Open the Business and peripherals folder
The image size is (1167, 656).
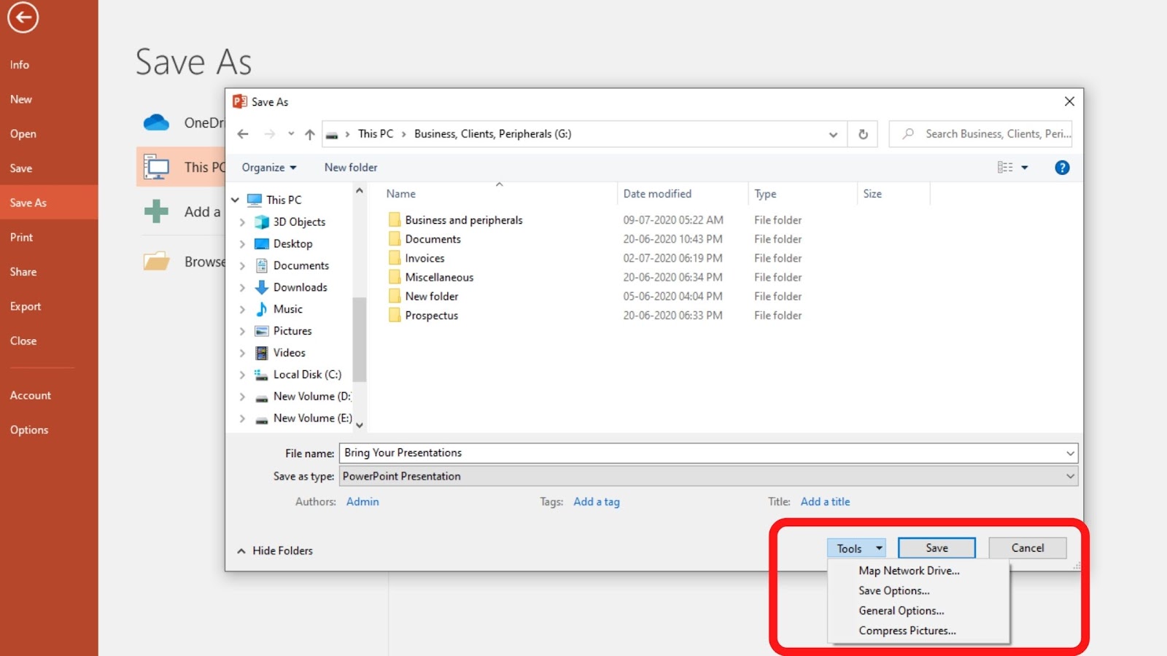tap(463, 219)
